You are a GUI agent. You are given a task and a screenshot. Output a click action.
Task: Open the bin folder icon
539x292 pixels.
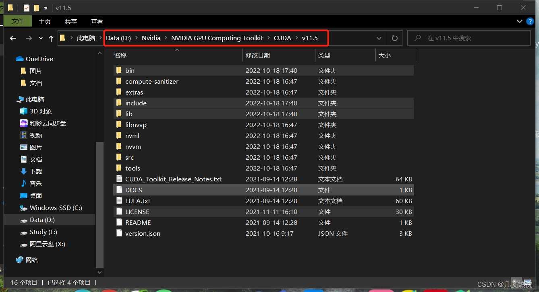pos(119,70)
